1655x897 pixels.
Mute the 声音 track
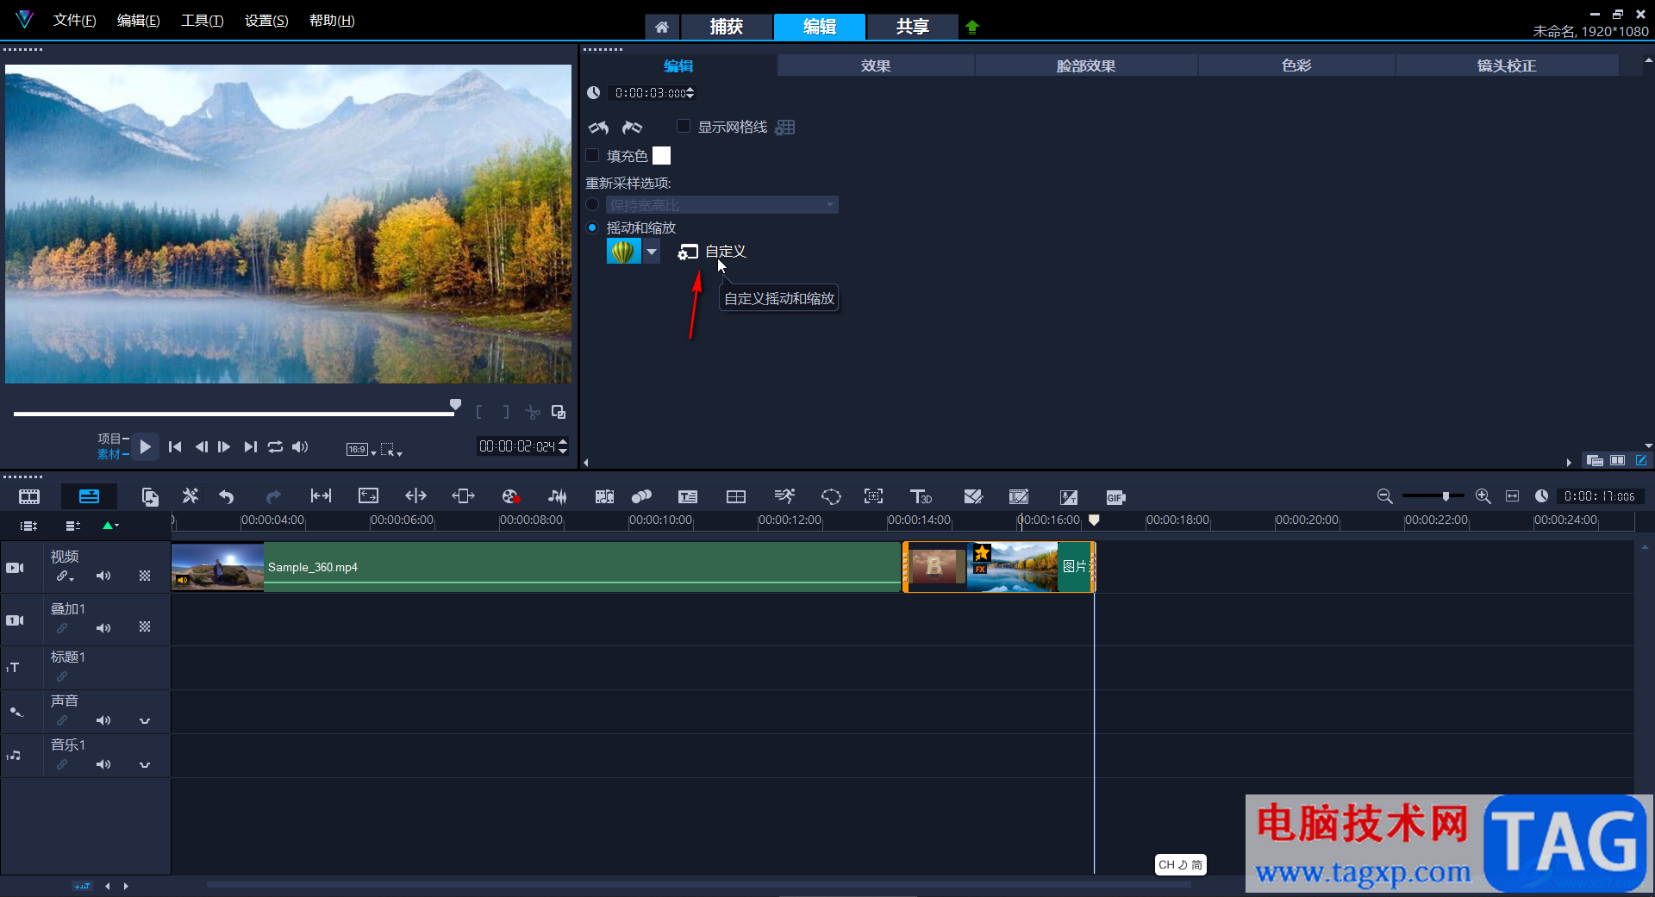click(x=103, y=720)
